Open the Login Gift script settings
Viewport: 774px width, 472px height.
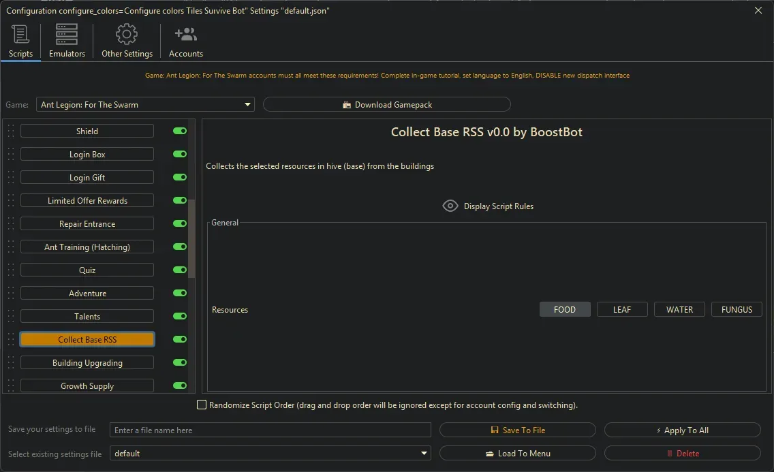(87, 178)
